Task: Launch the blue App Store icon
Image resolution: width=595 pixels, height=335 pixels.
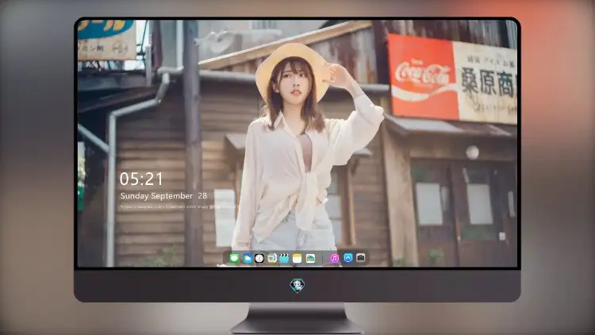Action: (x=347, y=258)
